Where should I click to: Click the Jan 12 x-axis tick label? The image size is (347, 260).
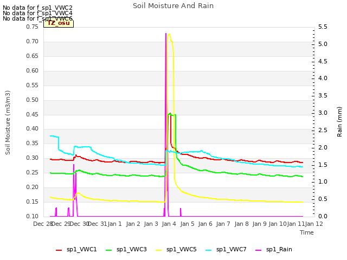coord(314,224)
